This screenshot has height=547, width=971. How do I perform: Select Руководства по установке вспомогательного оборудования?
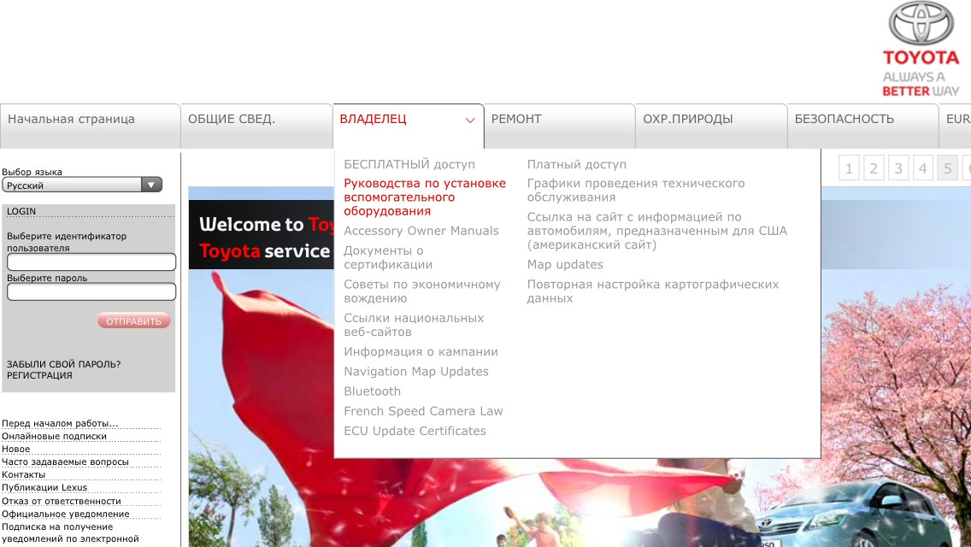[x=425, y=197]
